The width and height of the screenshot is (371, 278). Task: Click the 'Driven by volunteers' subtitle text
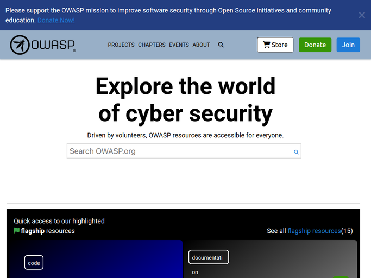185,135
